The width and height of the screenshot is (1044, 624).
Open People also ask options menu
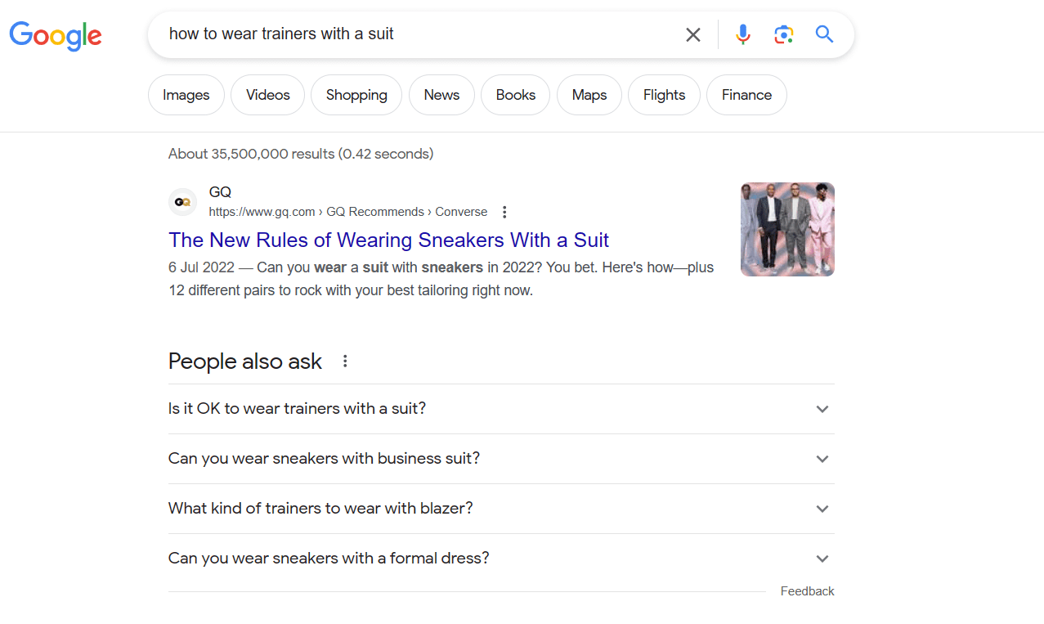(x=345, y=361)
